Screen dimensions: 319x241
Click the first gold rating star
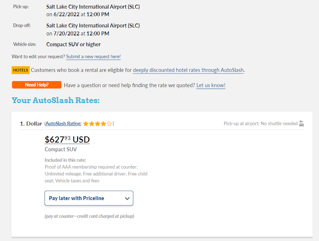[x=86, y=124]
